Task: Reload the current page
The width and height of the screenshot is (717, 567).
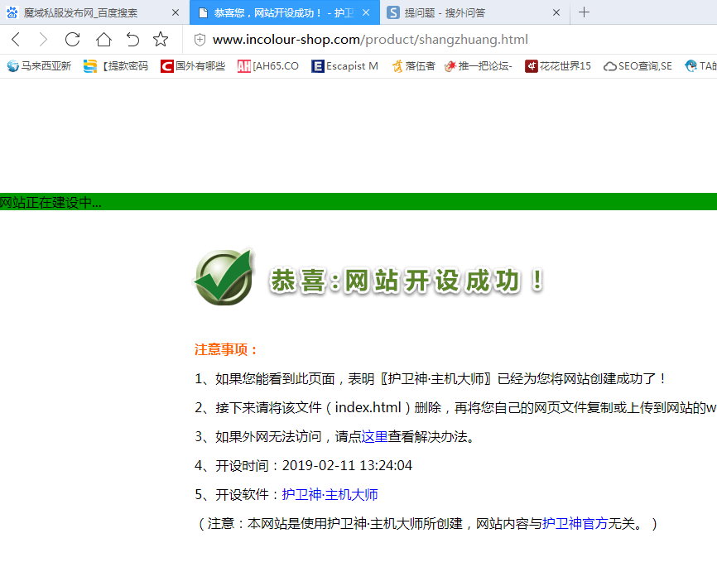Action: (72, 40)
